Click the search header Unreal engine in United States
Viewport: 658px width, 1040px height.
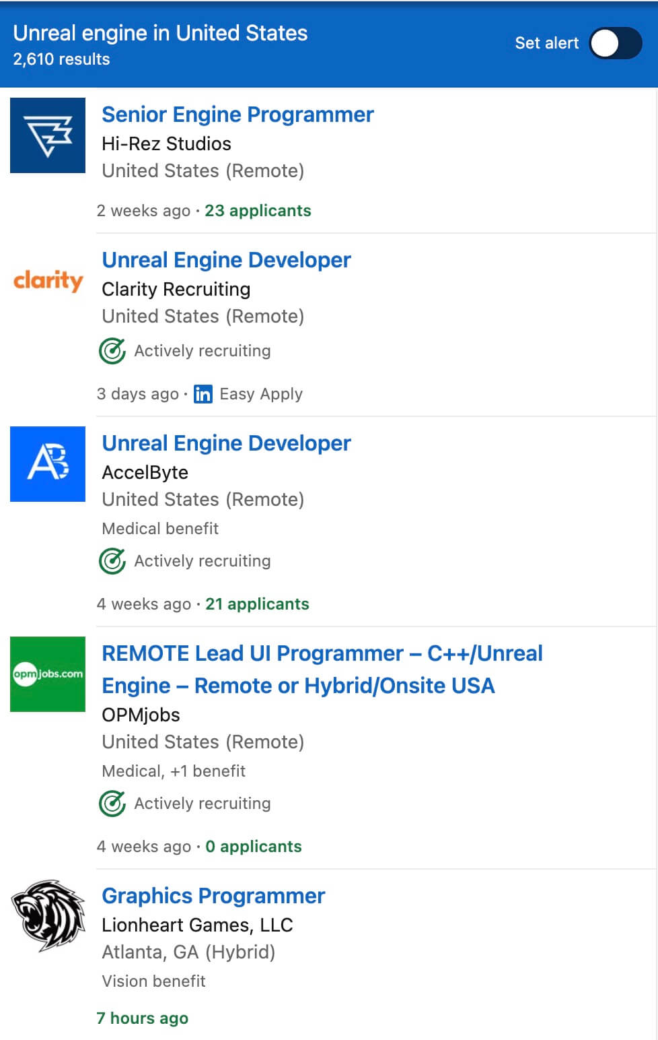tap(159, 32)
